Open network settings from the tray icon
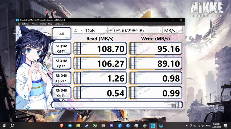 pos(199,126)
